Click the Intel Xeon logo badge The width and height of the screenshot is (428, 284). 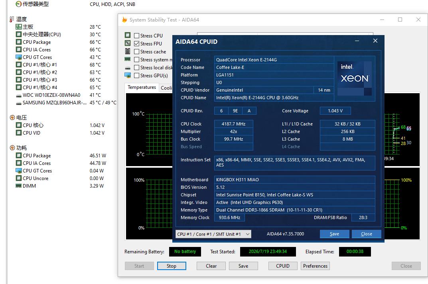coord(355,78)
